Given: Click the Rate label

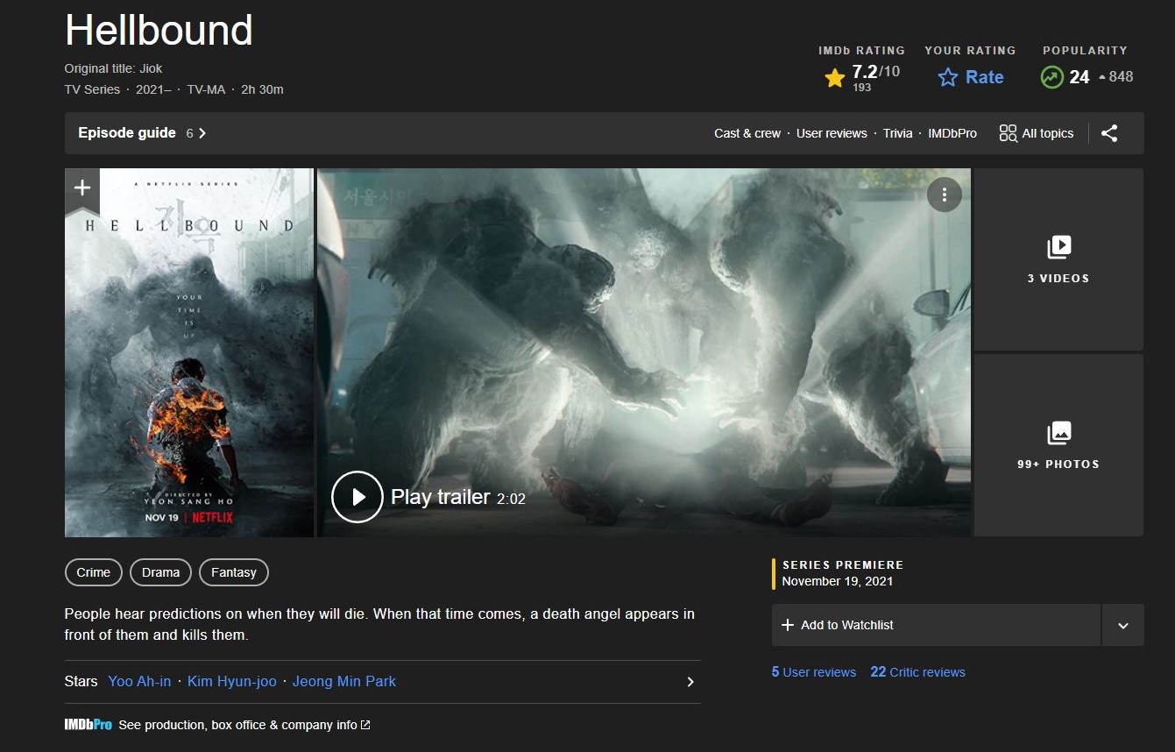Looking at the screenshot, I should click(x=984, y=77).
